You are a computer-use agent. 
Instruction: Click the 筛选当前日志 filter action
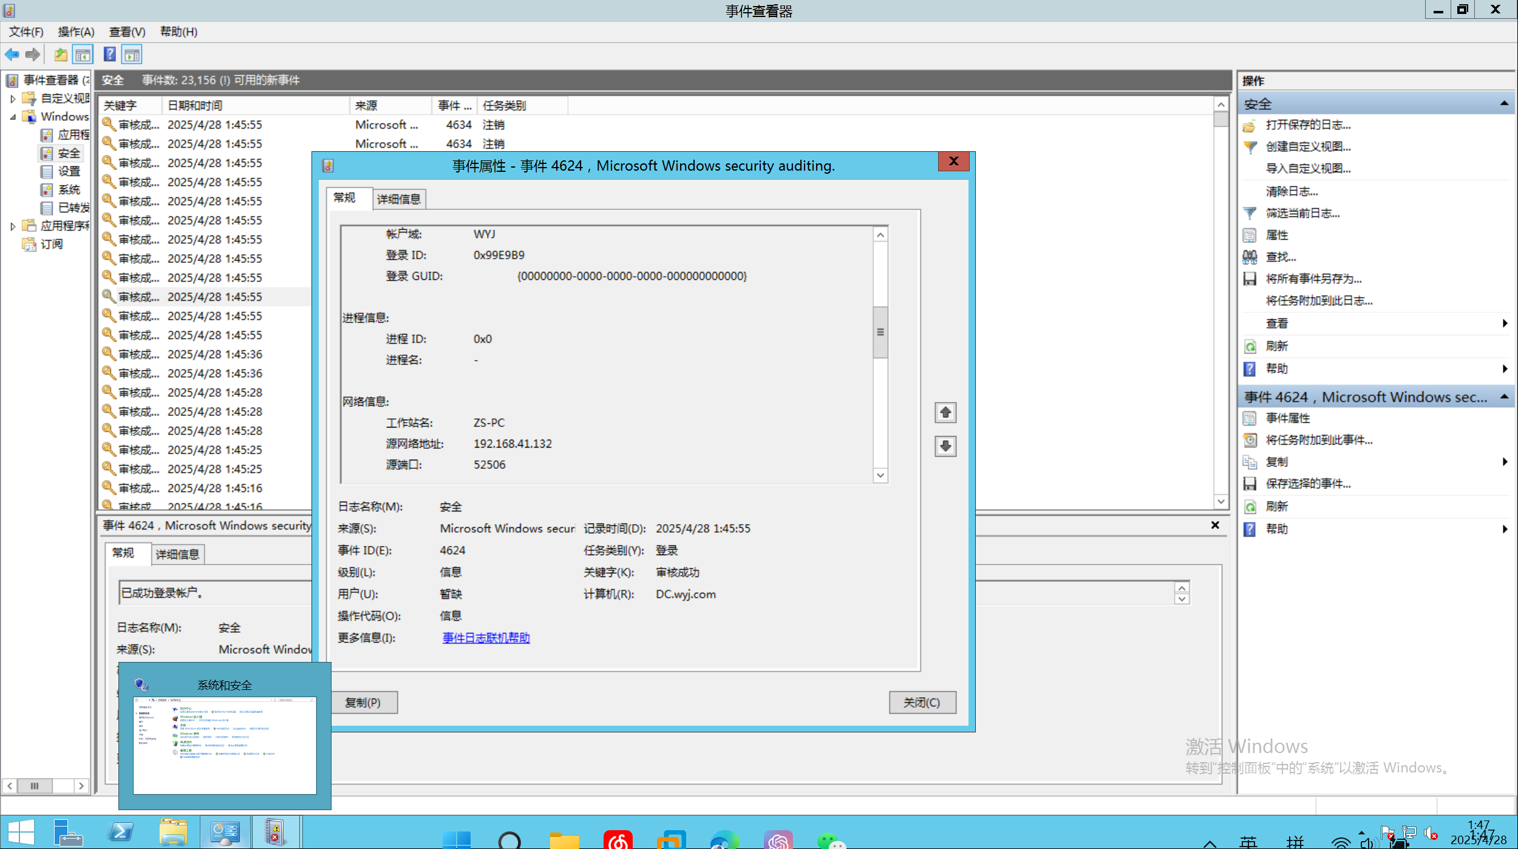(x=1302, y=213)
